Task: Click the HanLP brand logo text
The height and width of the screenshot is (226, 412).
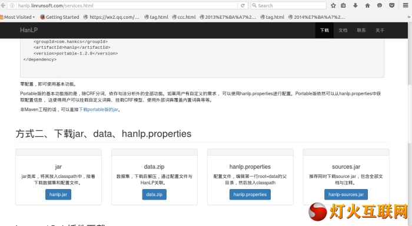Action: tap(29, 30)
